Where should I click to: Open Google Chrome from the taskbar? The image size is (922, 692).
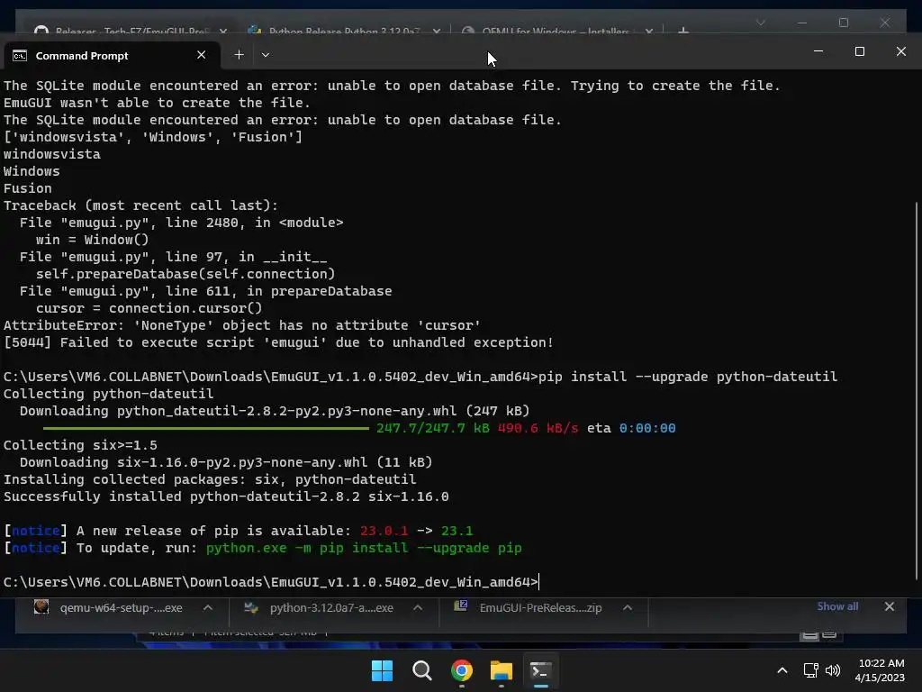(462, 670)
